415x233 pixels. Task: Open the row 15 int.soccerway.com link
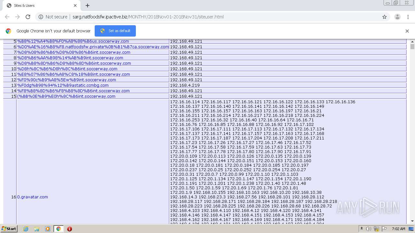[x=66, y=96]
